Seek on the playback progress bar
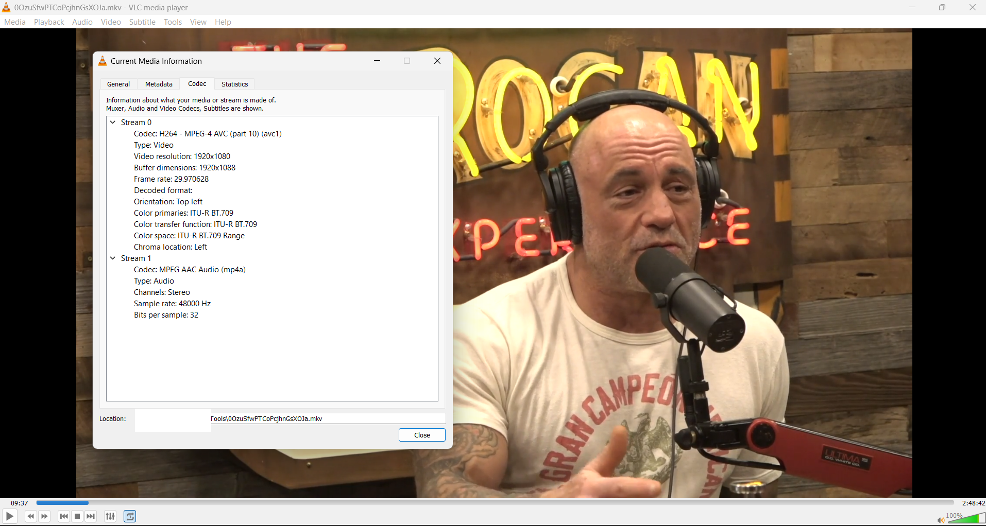The width and height of the screenshot is (986, 526). point(495,503)
